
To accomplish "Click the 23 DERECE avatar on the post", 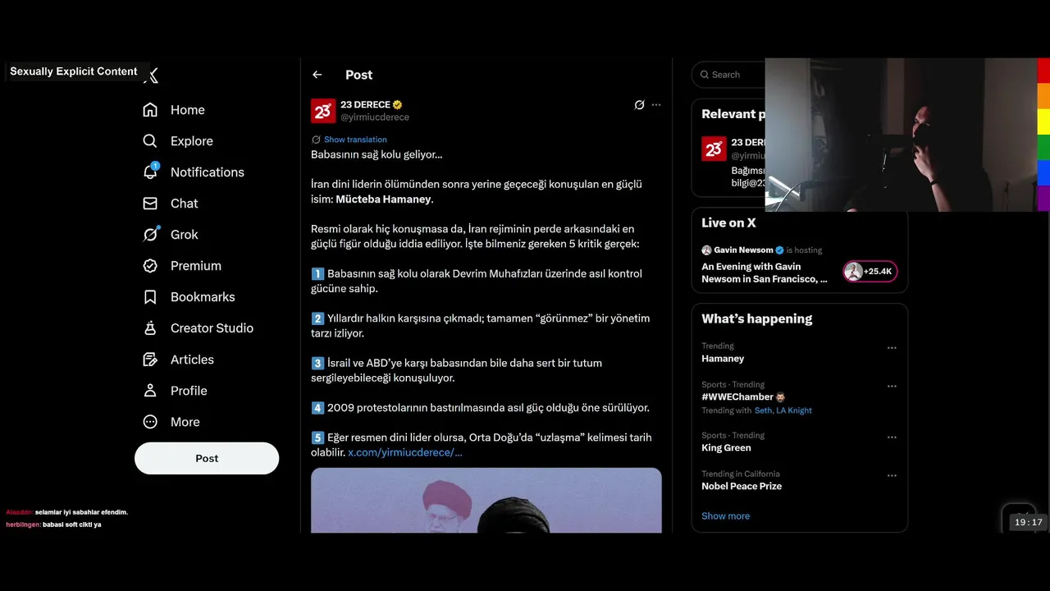I will pyautogui.click(x=323, y=111).
